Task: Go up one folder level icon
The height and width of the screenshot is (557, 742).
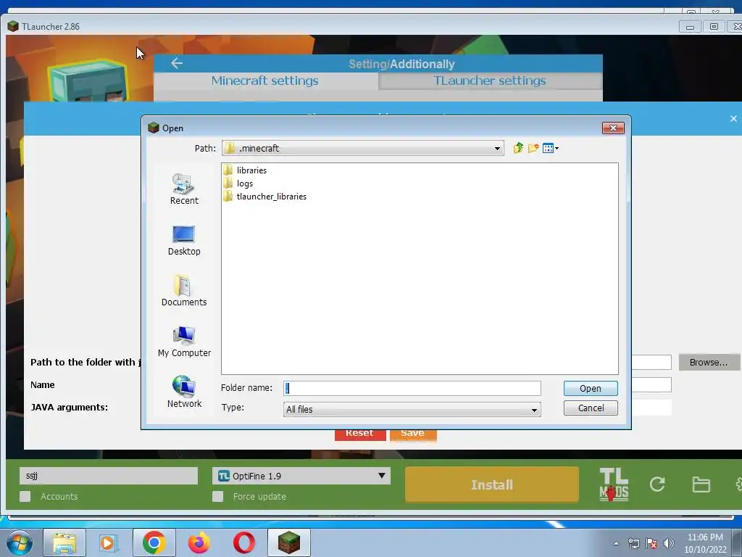Action: coord(518,148)
